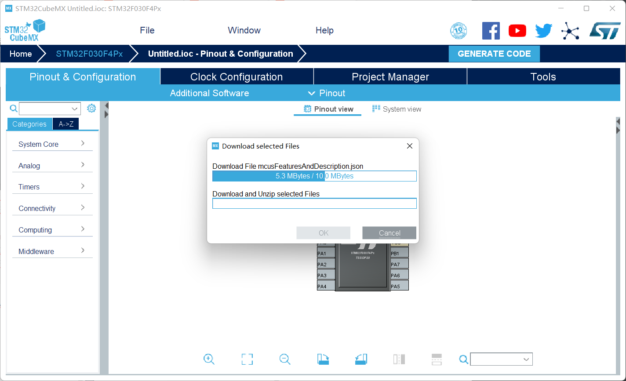Click pin PA6 on chip
This screenshot has height=381, width=626.
(400, 275)
